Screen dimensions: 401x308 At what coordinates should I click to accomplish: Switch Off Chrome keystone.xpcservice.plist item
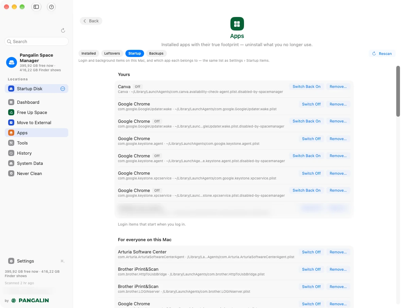[311, 173]
